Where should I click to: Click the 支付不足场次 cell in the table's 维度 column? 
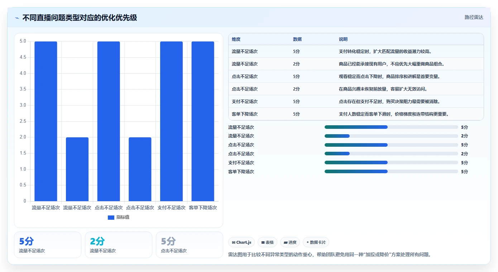245,102
